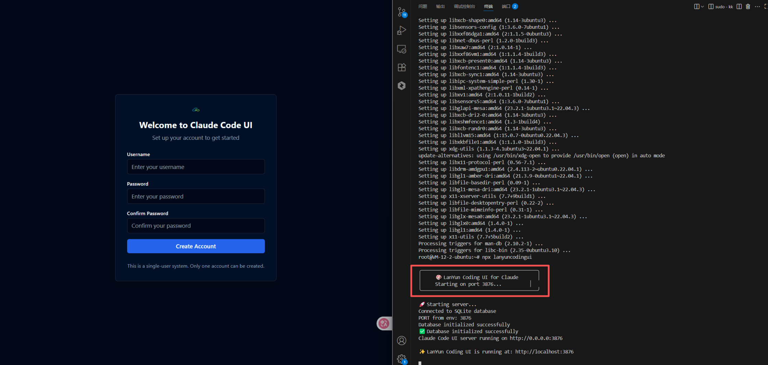Click the Ports tab badge showing 2
Image resolution: width=768 pixels, height=365 pixels.
tap(515, 7)
